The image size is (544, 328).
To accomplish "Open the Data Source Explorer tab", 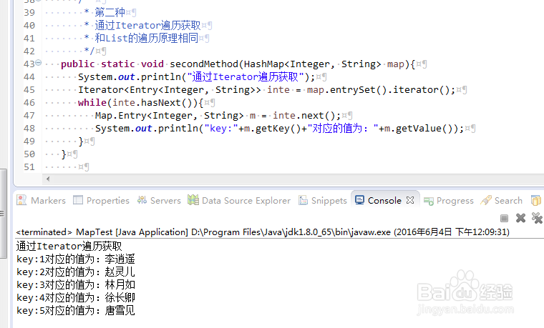I will pos(246,201).
